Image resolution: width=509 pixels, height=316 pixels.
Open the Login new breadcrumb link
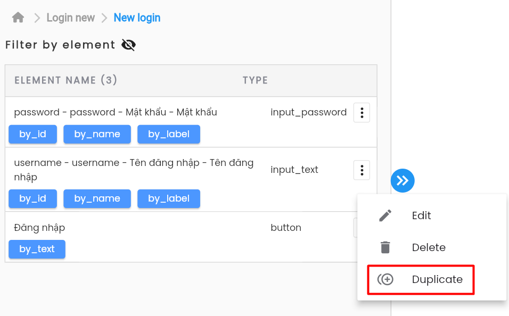pos(71,18)
